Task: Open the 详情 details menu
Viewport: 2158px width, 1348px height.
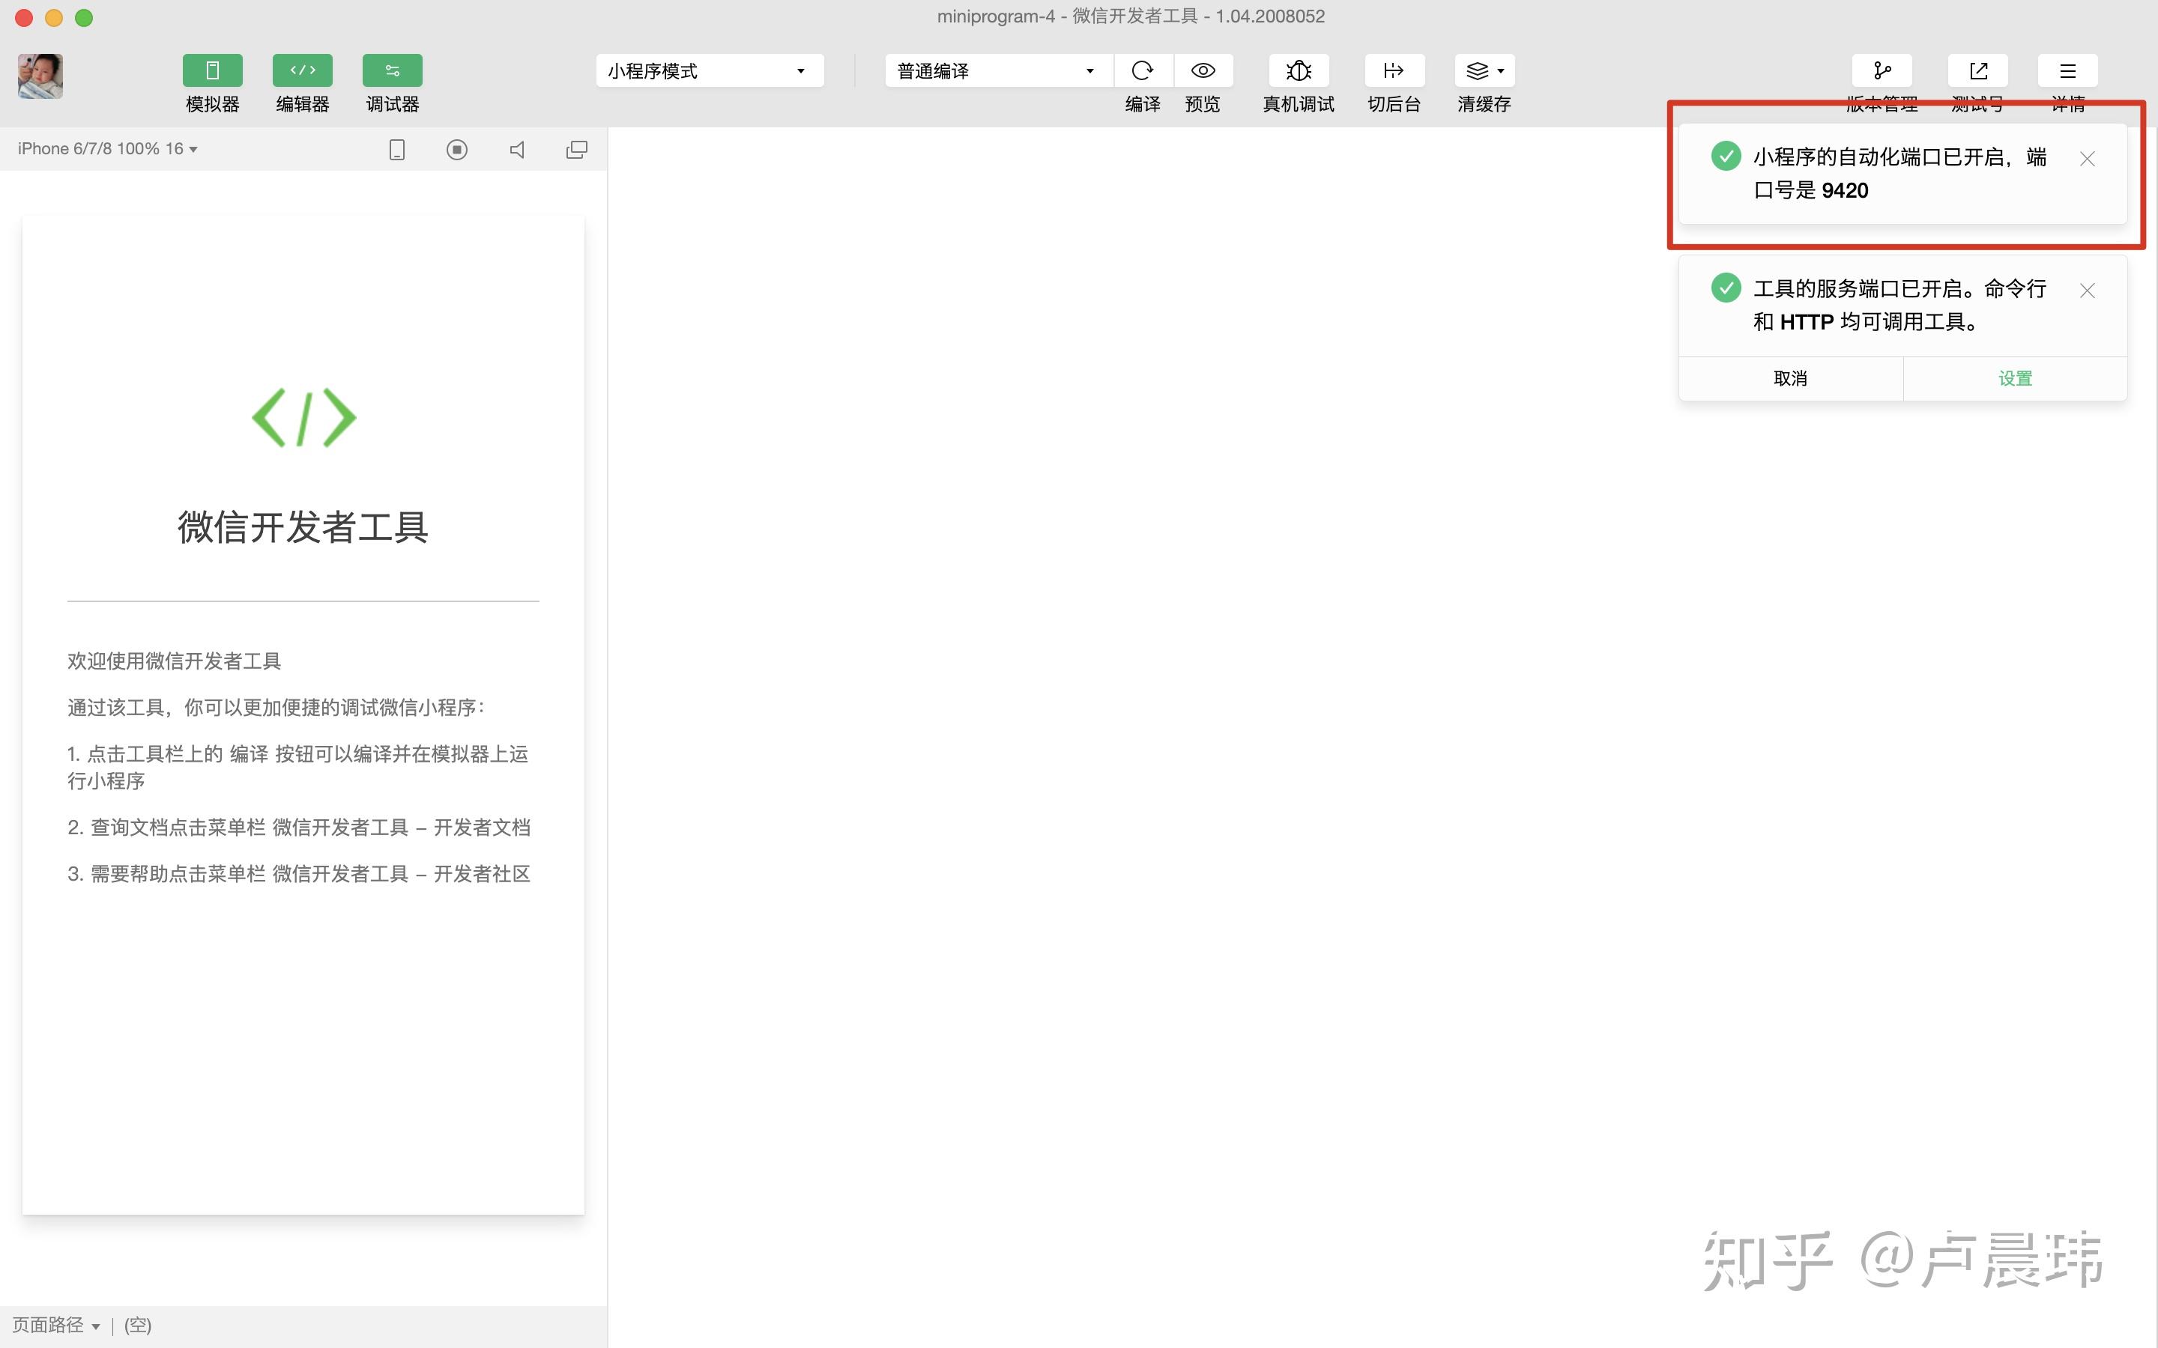Action: coord(2068,70)
